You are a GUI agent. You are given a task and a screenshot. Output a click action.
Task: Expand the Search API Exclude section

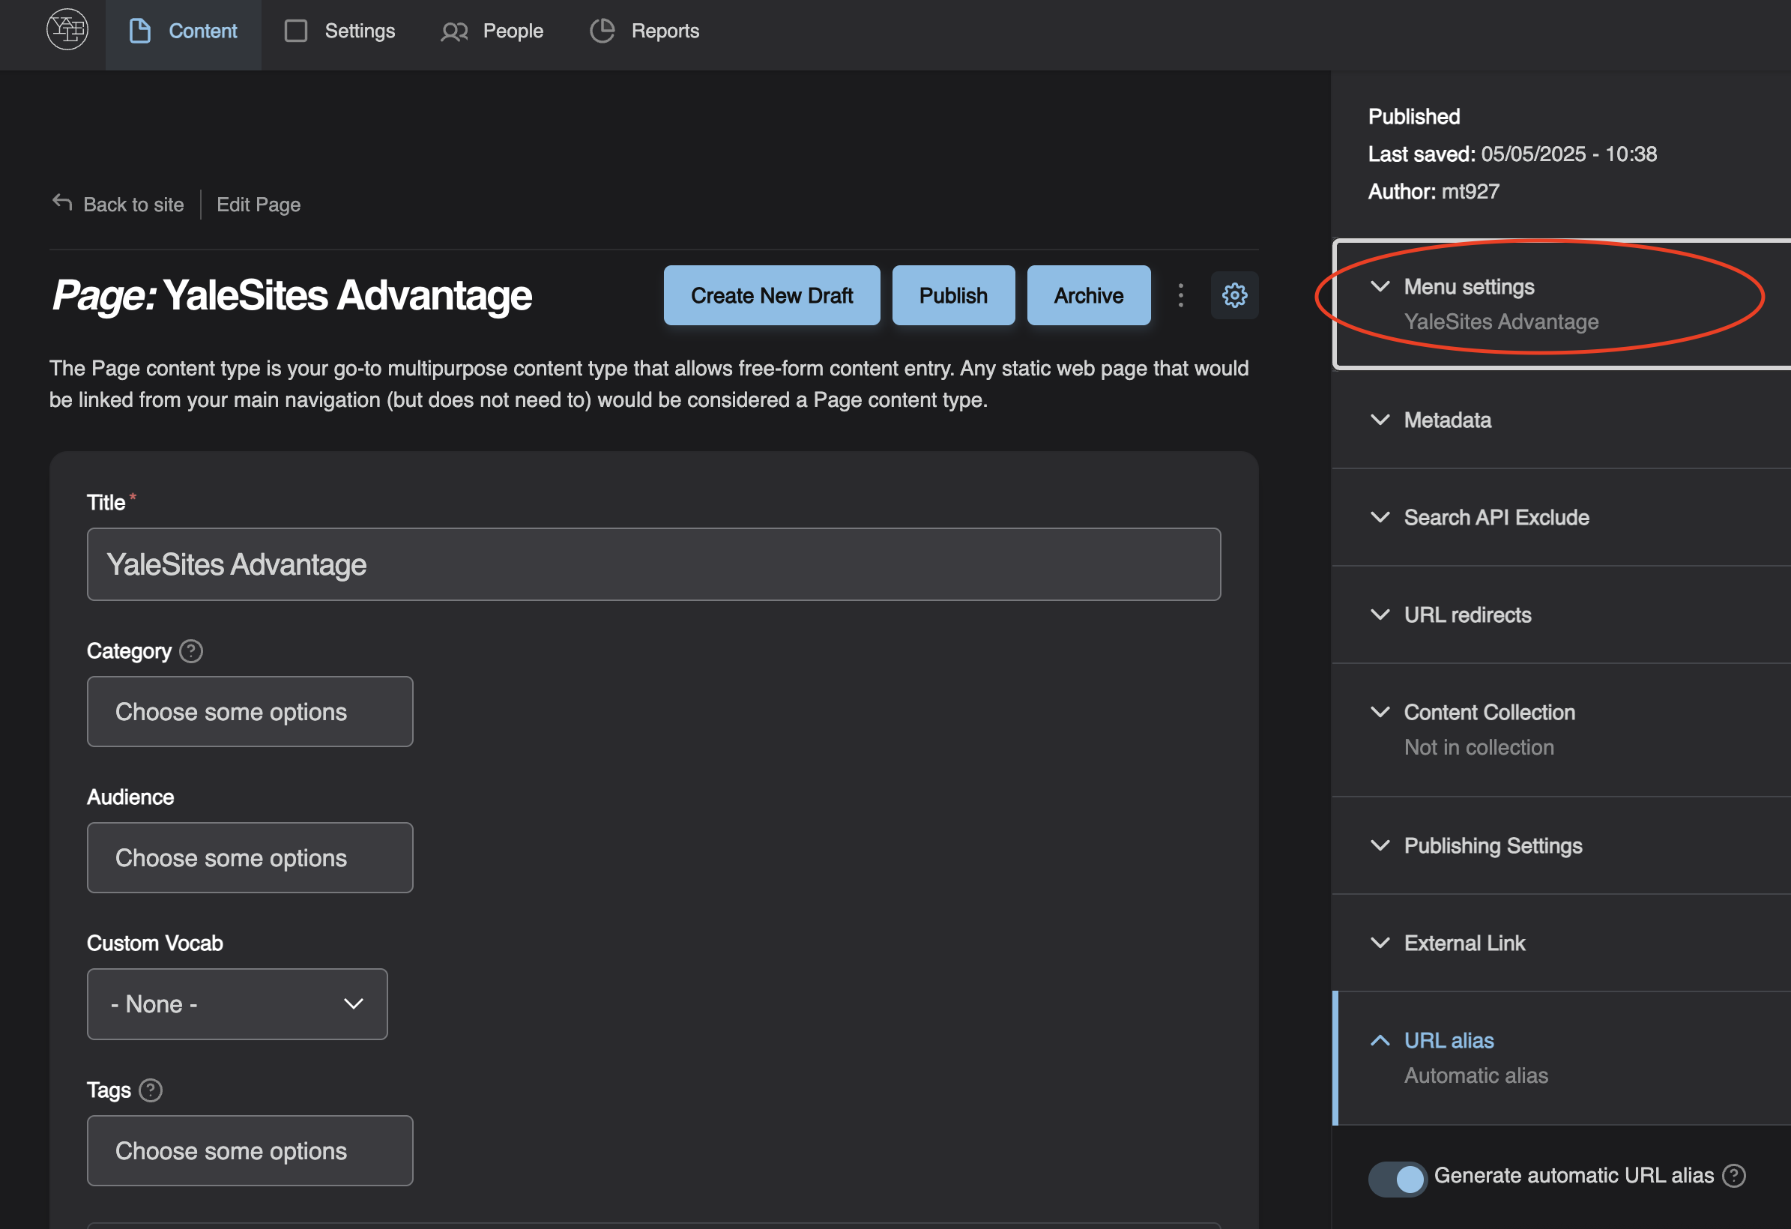1562,517
